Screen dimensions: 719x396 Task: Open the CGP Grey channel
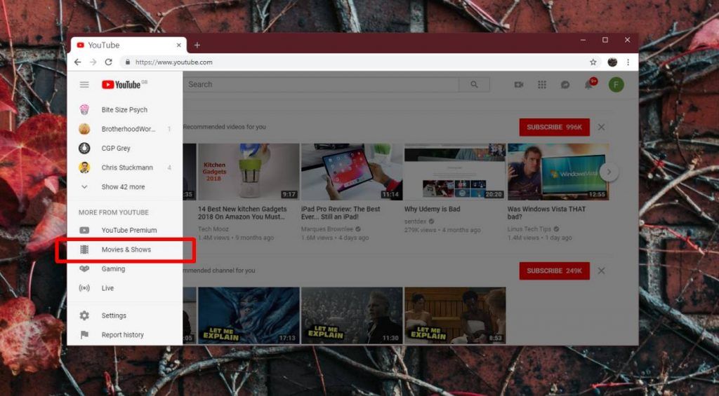(x=116, y=149)
